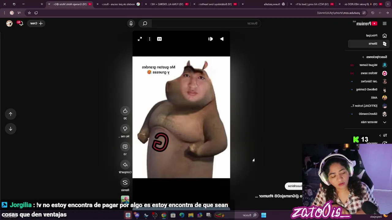Toggle play on the Shorts player

[x=222, y=39]
